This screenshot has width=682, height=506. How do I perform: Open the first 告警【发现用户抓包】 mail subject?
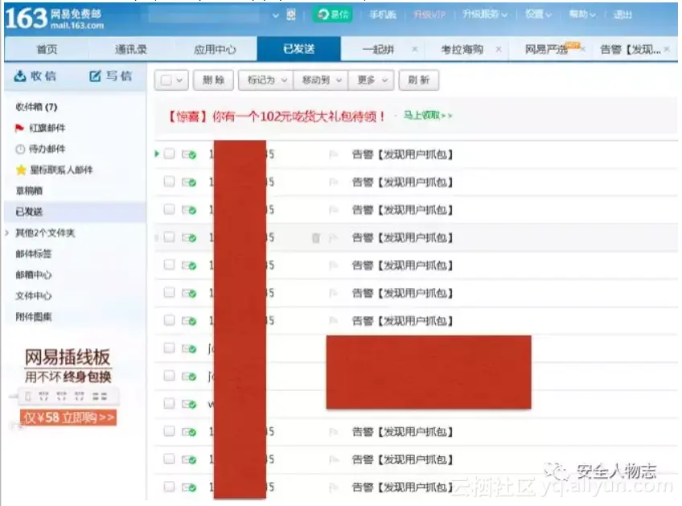(402, 154)
